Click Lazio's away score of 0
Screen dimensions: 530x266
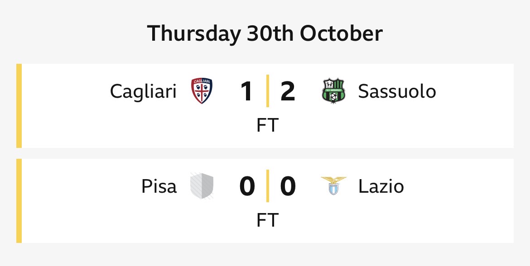[x=288, y=186]
